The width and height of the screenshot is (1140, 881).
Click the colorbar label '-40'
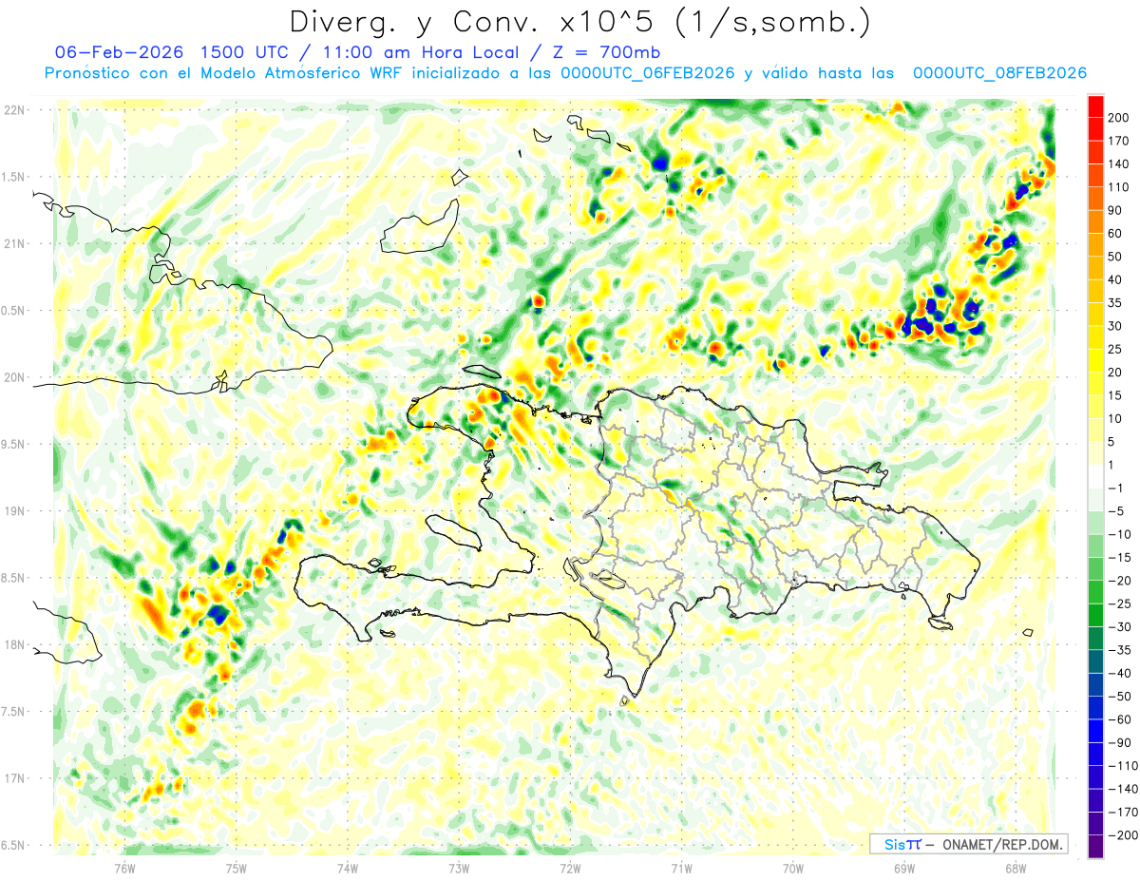click(x=1119, y=673)
